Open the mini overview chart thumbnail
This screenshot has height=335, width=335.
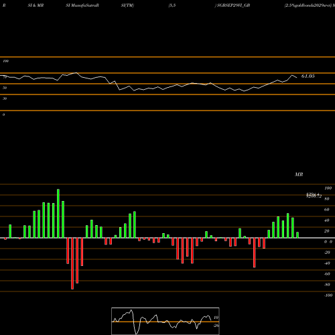tap(165, 321)
